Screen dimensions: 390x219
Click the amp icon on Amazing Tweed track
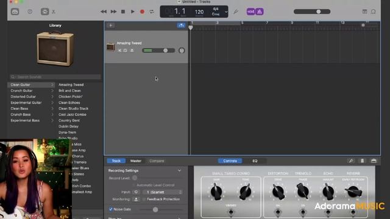click(110, 47)
